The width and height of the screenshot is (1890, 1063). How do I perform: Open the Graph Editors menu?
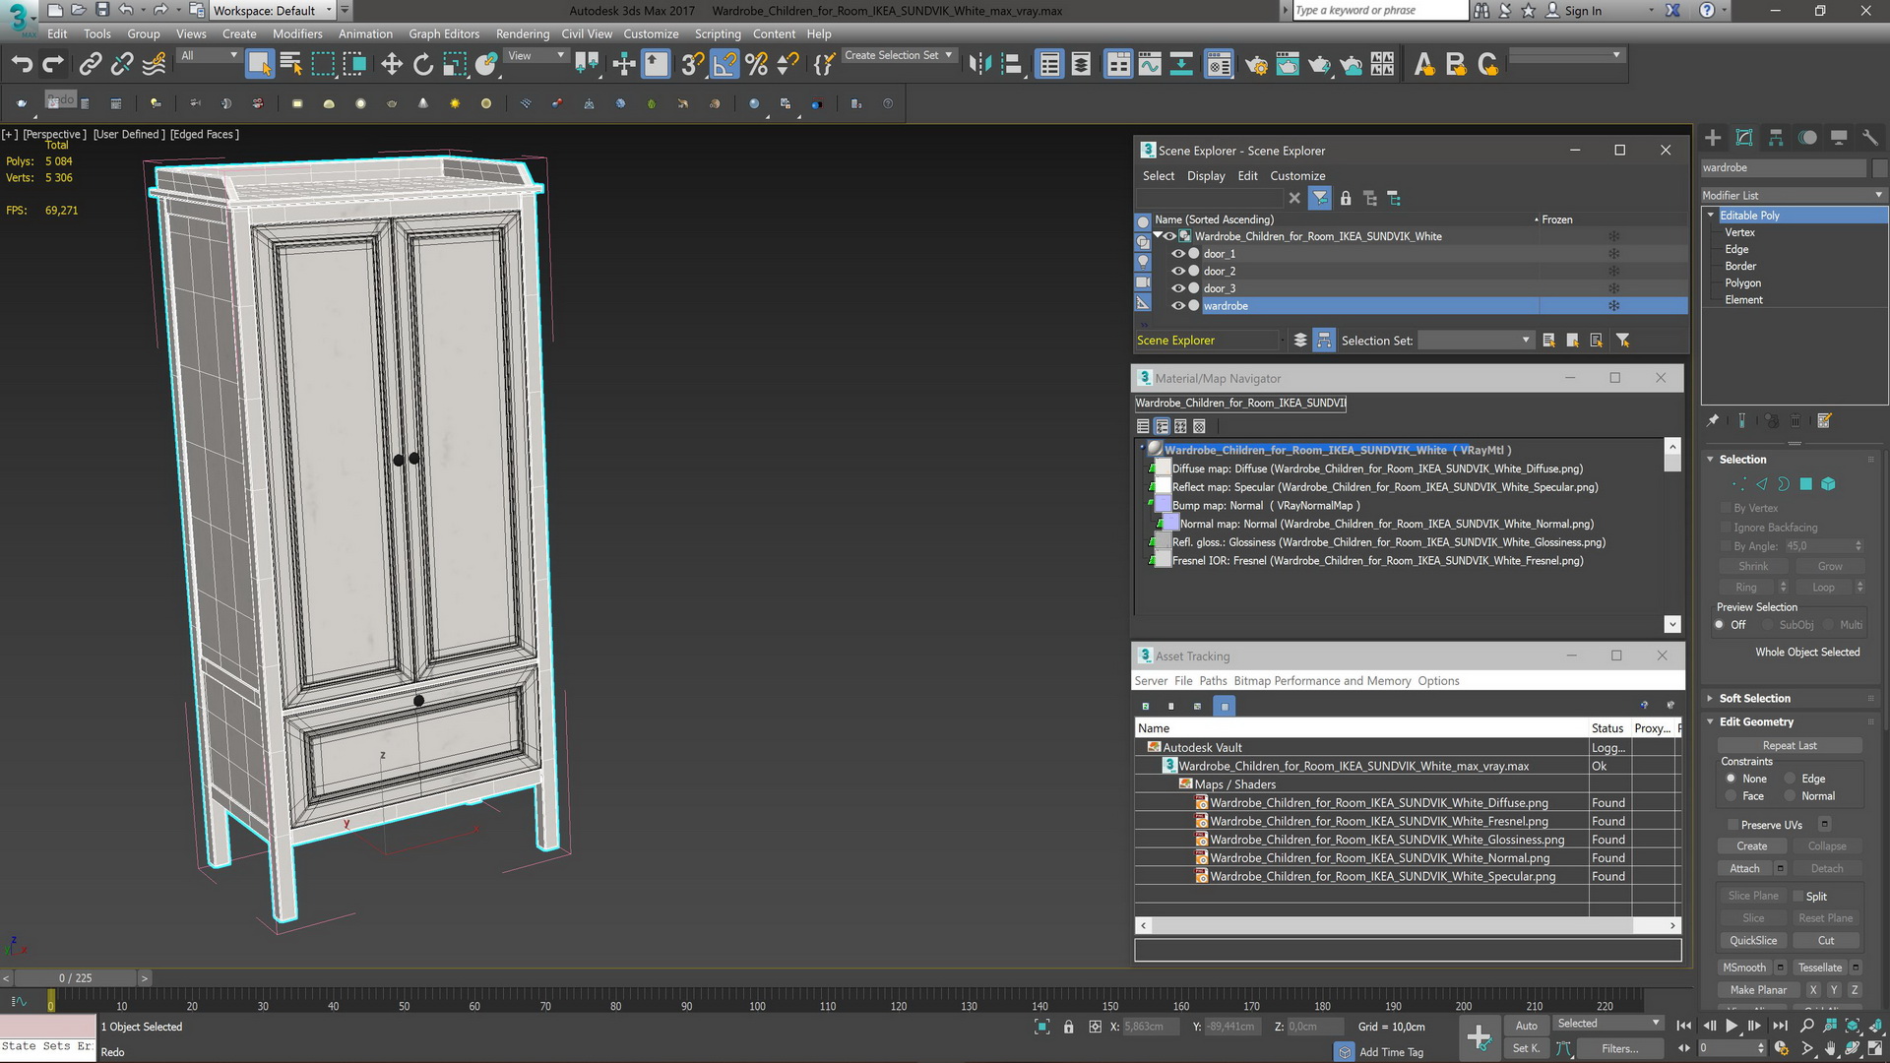click(x=444, y=33)
